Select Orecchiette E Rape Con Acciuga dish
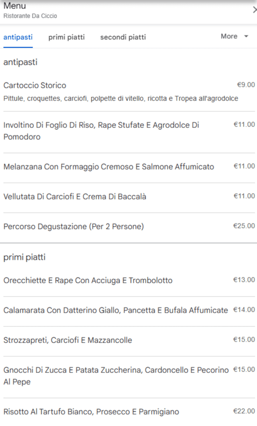The width and height of the screenshot is (257, 426). [88, 281]
